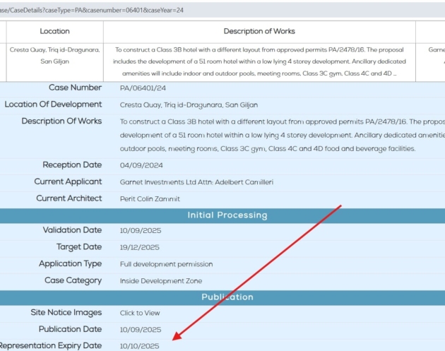
Task: Collapse the Publication section header
Action: (x=227, y=297)
